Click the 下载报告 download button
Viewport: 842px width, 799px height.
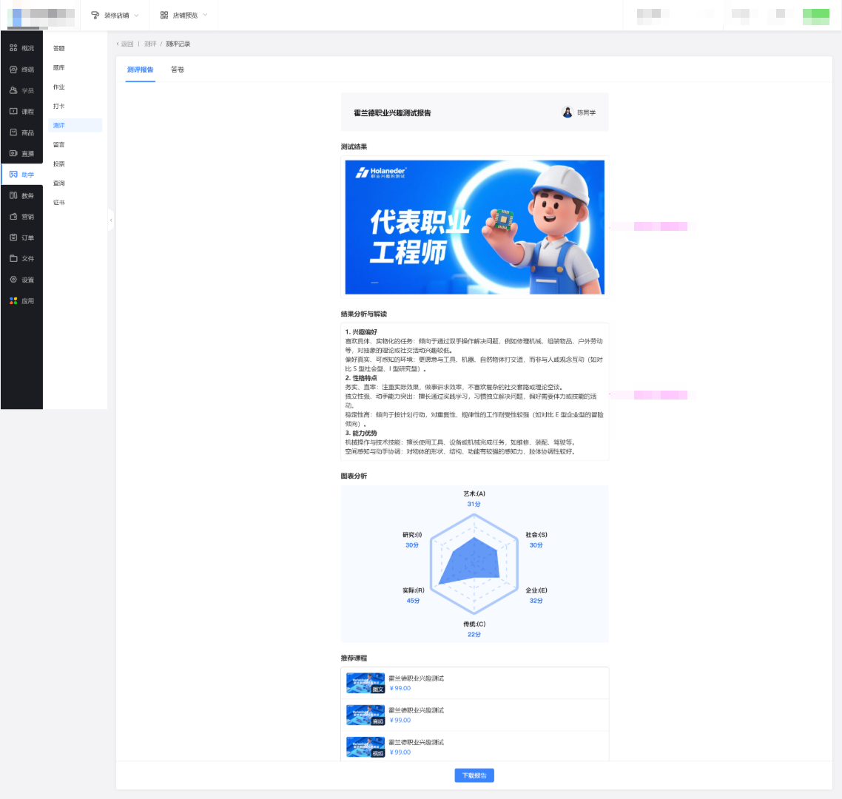pos(474,775)
